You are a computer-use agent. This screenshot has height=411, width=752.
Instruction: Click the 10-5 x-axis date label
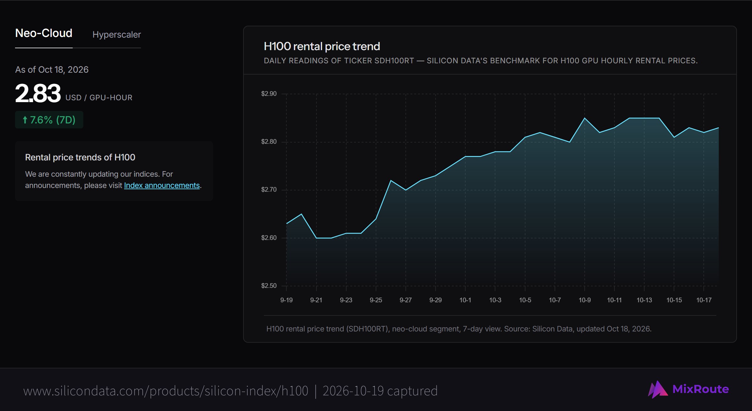[525, 300]
